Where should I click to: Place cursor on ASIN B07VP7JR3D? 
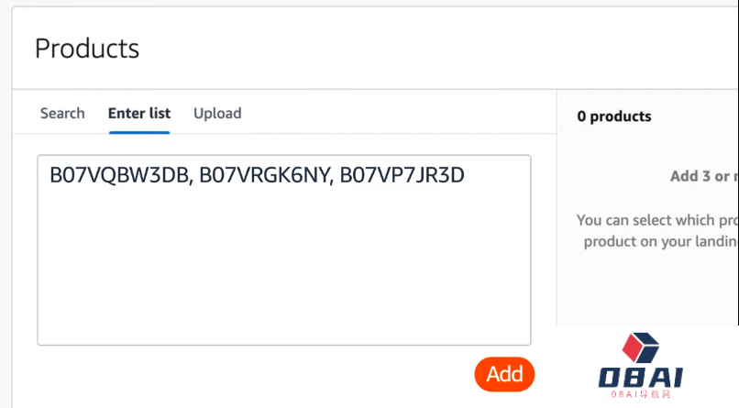coord(402,175)
